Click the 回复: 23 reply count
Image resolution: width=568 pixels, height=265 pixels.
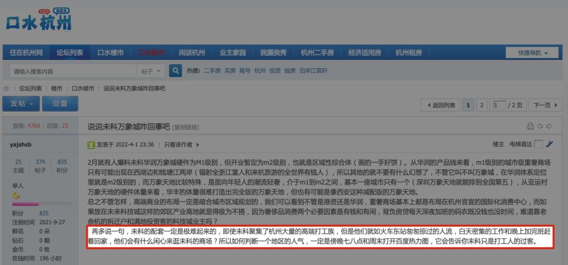pyautogui.click(x=57, y=126)
